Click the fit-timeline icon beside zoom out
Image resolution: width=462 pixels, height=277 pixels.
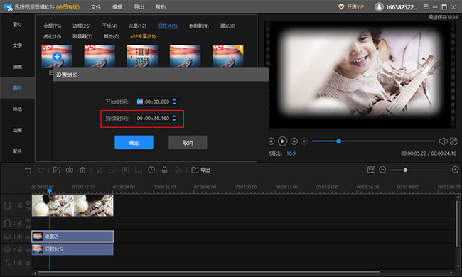[371, 170]
